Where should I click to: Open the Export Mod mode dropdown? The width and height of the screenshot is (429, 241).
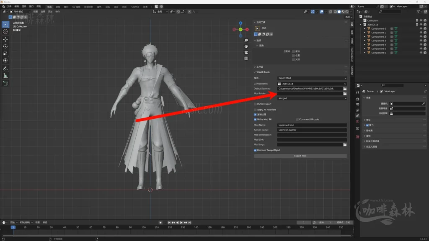pyautogui.click(x=312, y=78)
